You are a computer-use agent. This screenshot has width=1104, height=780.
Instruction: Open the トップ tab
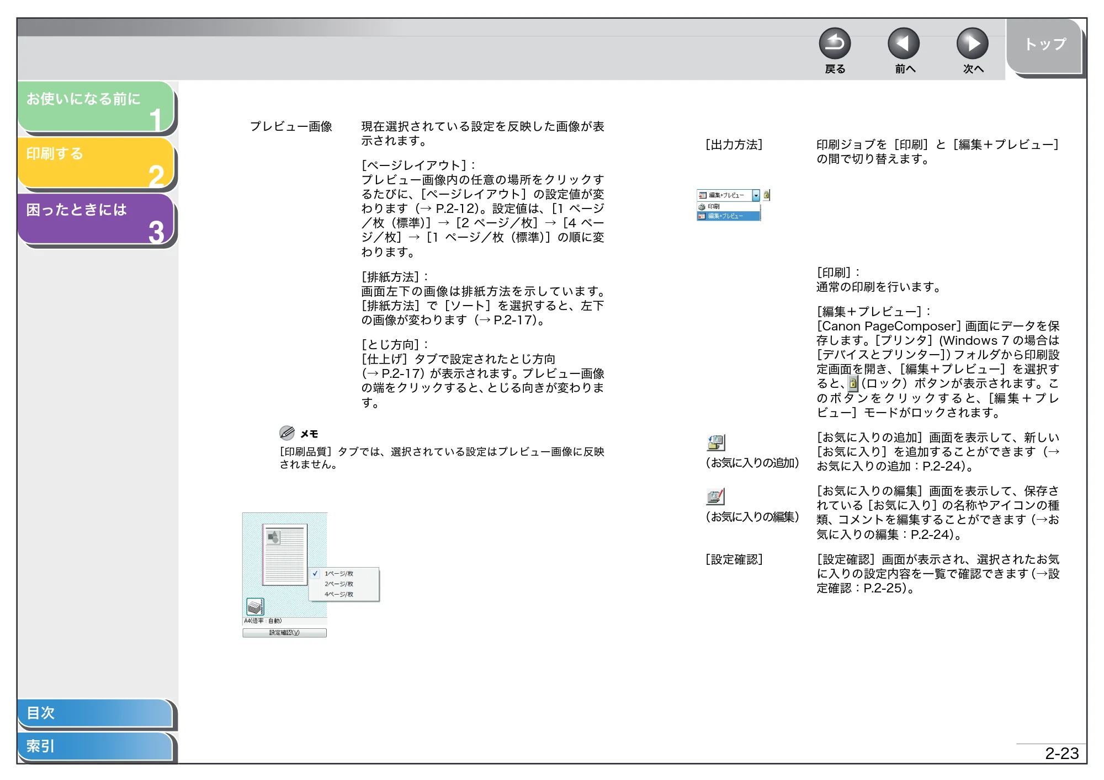point(1045,45)
